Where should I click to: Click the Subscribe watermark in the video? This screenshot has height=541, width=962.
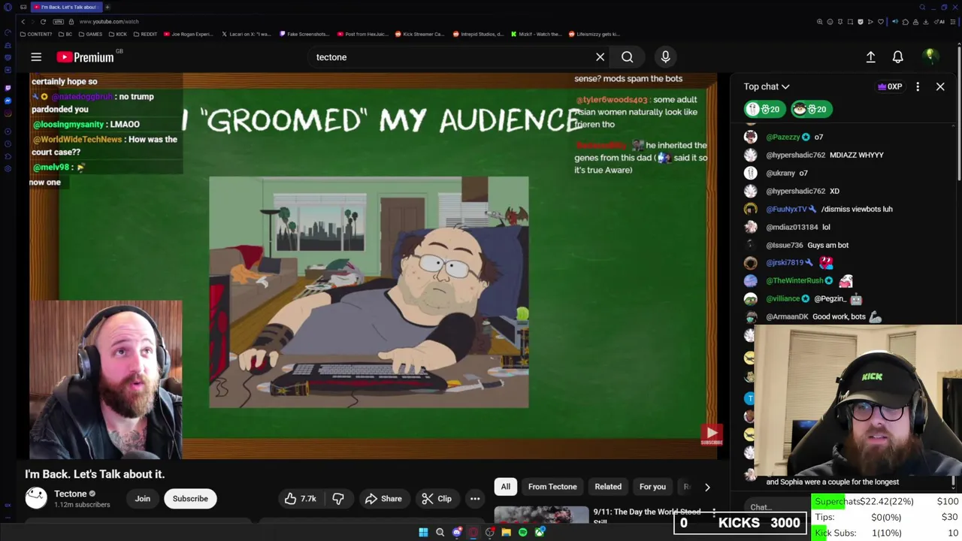point(712,434)
